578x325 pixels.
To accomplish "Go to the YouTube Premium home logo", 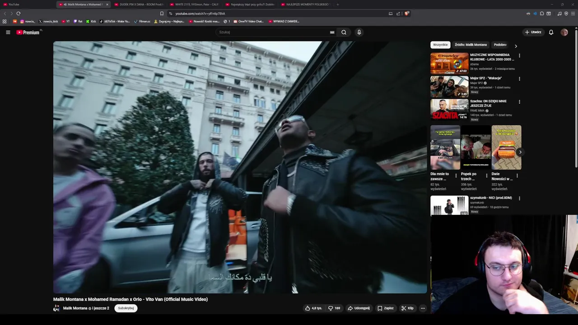I will [28, 32].
